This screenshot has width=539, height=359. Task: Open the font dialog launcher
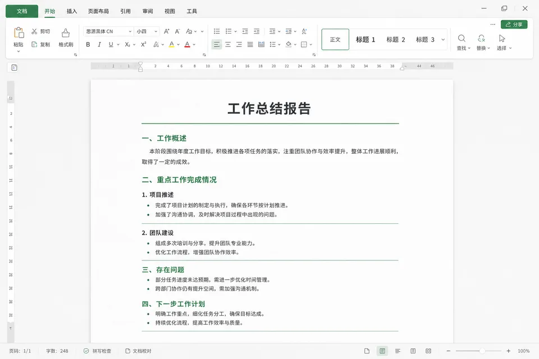(x=204, y=54)
